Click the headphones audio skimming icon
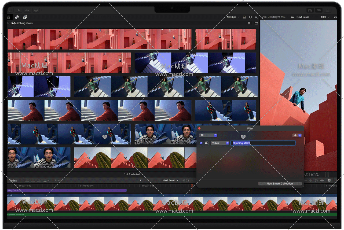Viewport: 344px width, 230px height. click(316, 180)
